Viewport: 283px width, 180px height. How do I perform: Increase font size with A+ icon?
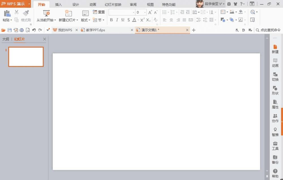(x=150, y=12)
